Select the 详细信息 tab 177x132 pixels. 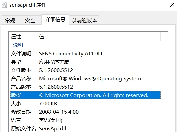click(x=55, y=20)
